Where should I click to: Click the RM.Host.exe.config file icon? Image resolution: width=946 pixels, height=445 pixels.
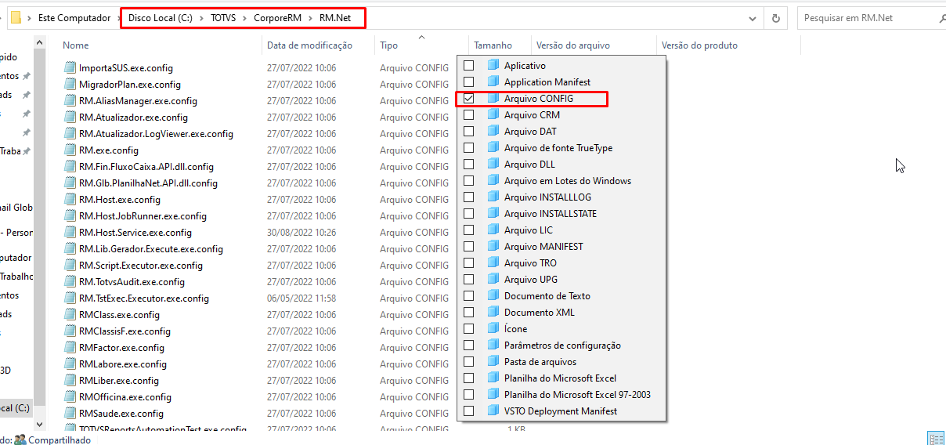pos(70,200)
